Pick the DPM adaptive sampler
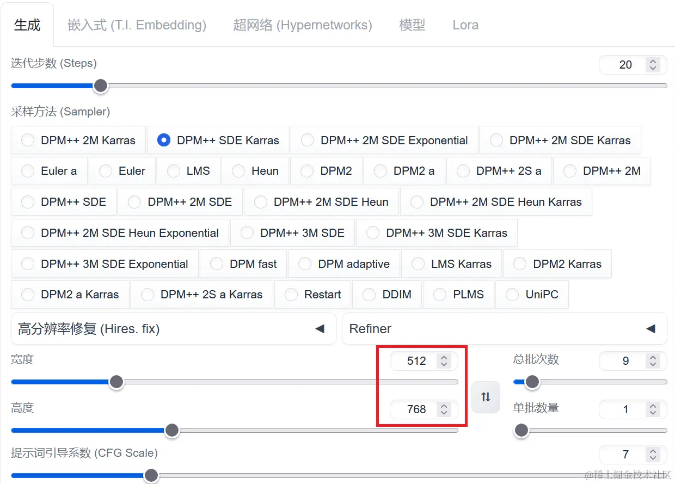This screenshot has height=484, width=675. click(344, 264)
